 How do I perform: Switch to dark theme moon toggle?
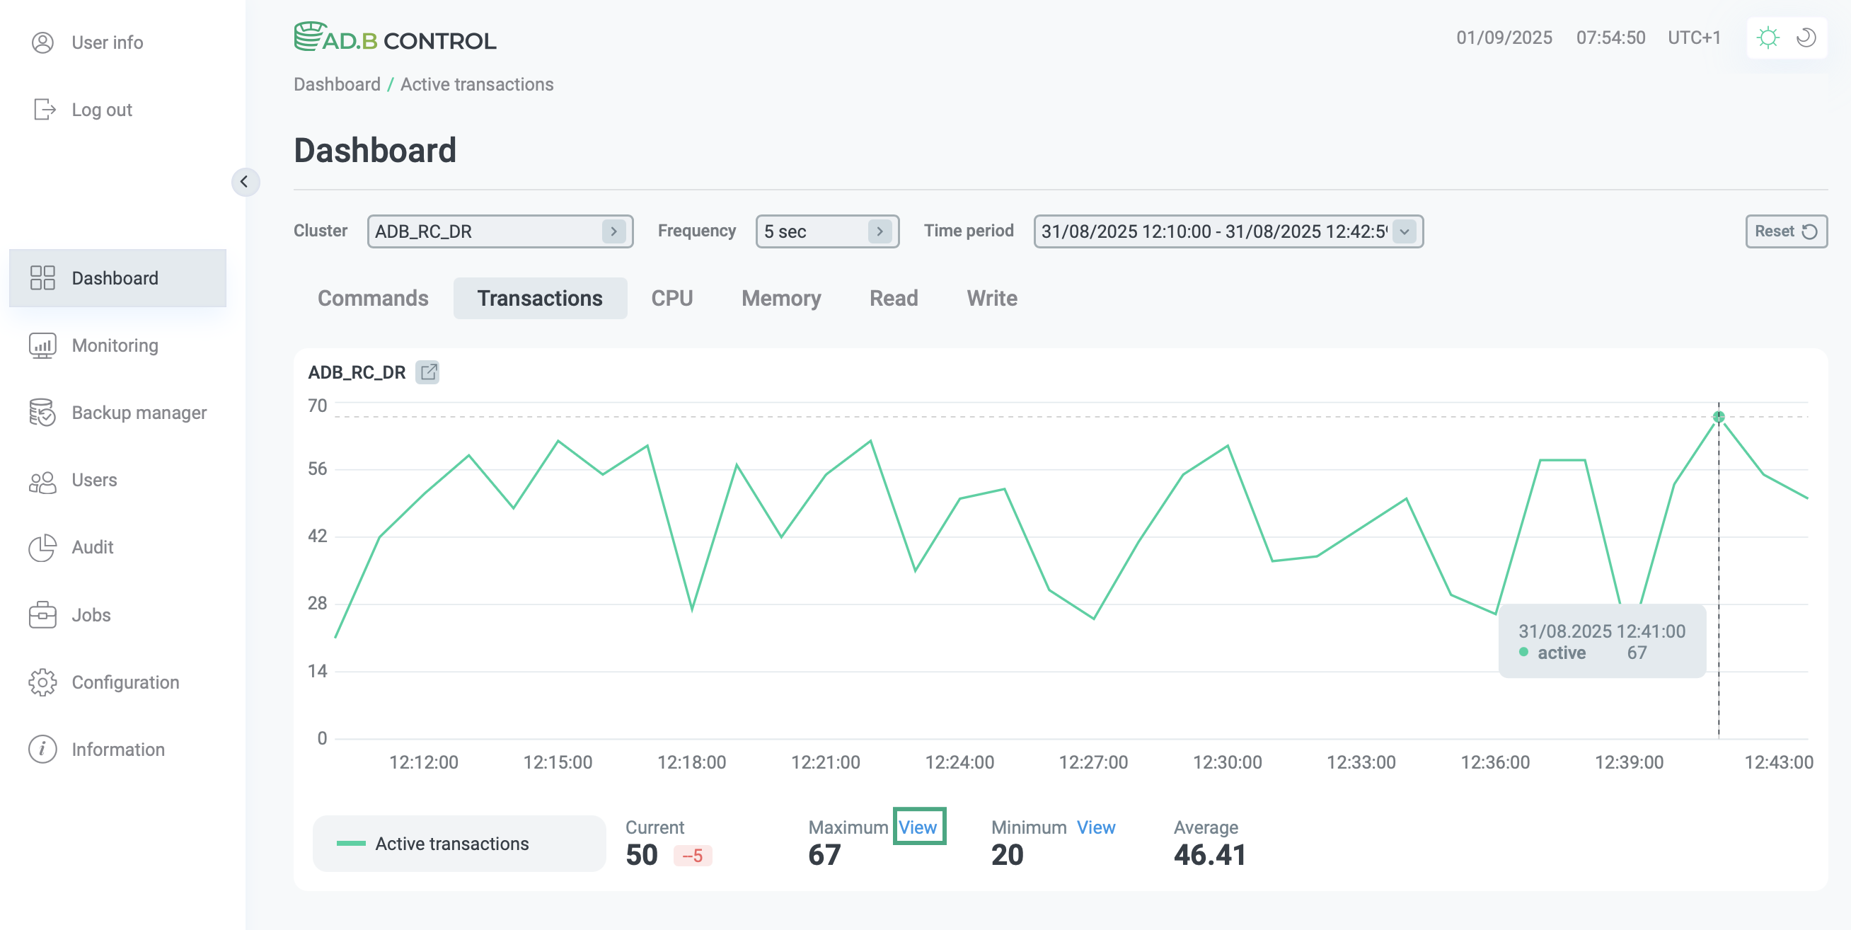point(1806,38)
